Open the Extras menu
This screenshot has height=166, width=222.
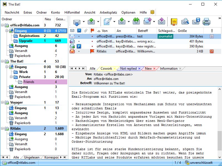point(28,12)
